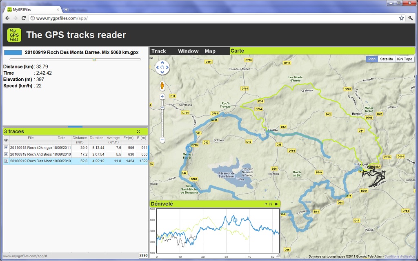The image size is (418, 261).
Task: Open the Track menu
Action: (x=159, y=51)
